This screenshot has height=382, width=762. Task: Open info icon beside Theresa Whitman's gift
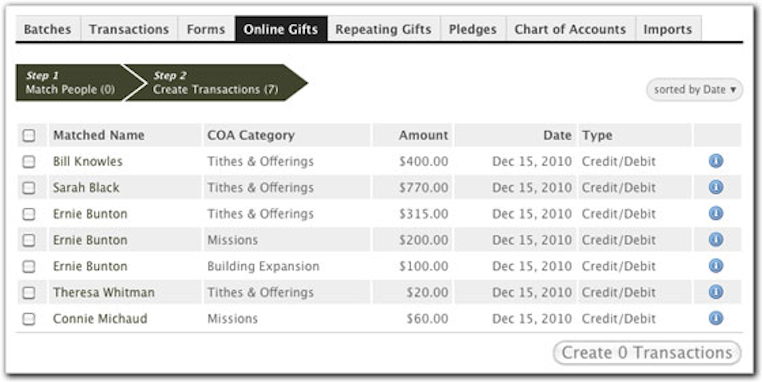click(x=715, y=292)
